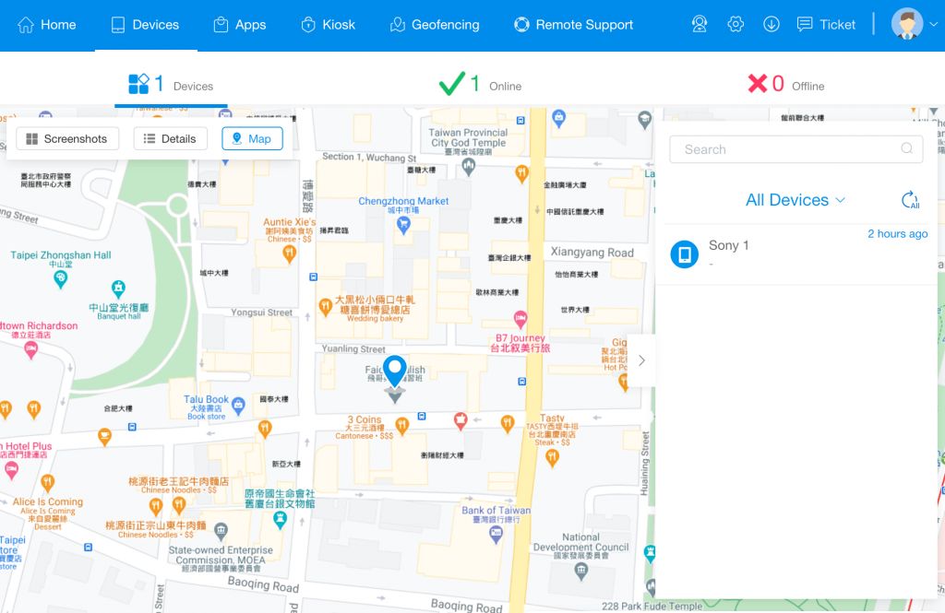Click the Remote Support lifebuoy icon
Screen dimensions: 945x613
pos(522,25)
